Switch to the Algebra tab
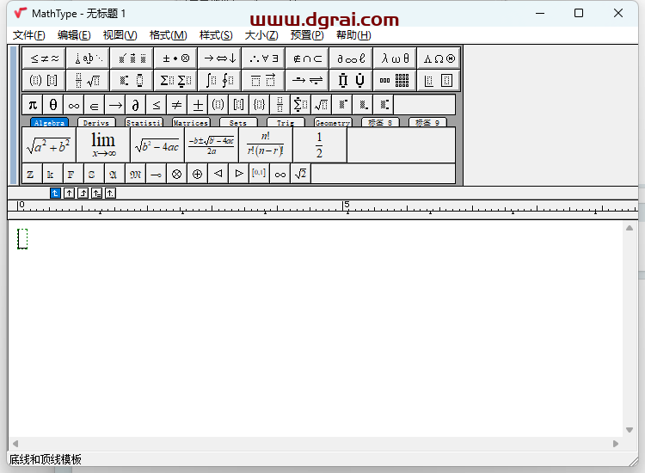645x473 pixels. coord(49,123)
